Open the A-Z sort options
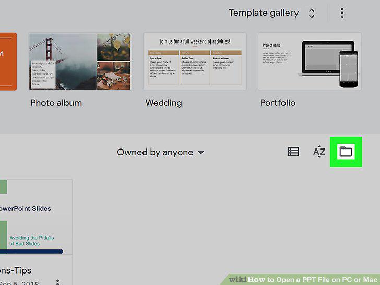Screen dimensions: 380x285 coord(319,152)
